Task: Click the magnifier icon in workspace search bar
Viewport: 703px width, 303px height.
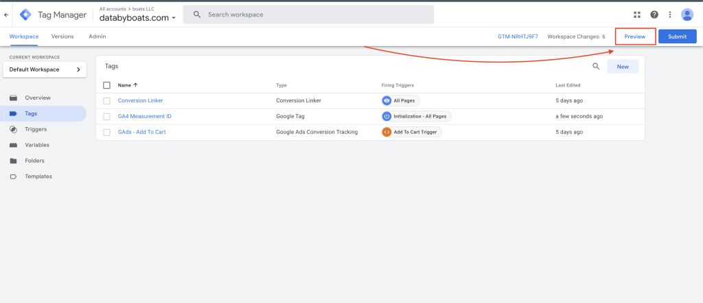Action: [197, 15]
